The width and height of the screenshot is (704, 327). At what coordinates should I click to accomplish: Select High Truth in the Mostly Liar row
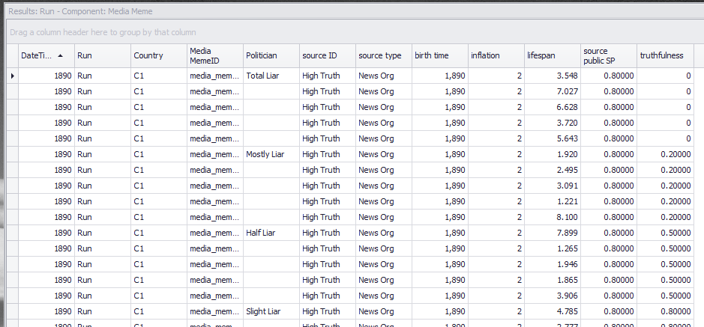(328, 154)
